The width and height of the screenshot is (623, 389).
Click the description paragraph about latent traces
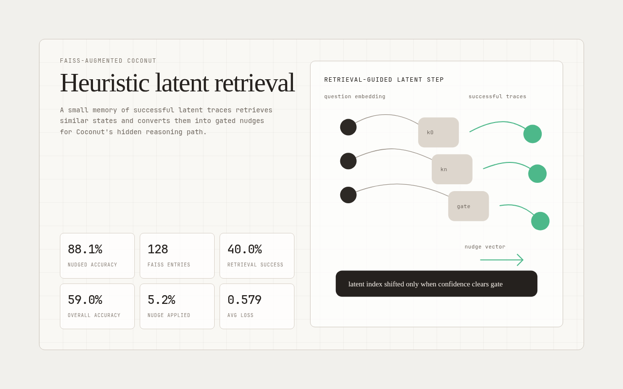click(166, 121)
